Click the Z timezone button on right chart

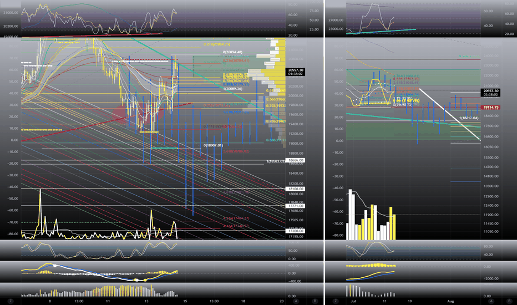[x=336, y=301]
